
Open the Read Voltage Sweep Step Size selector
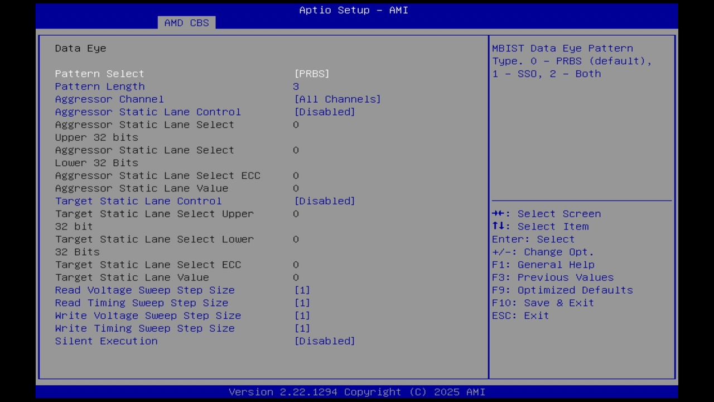302,290
